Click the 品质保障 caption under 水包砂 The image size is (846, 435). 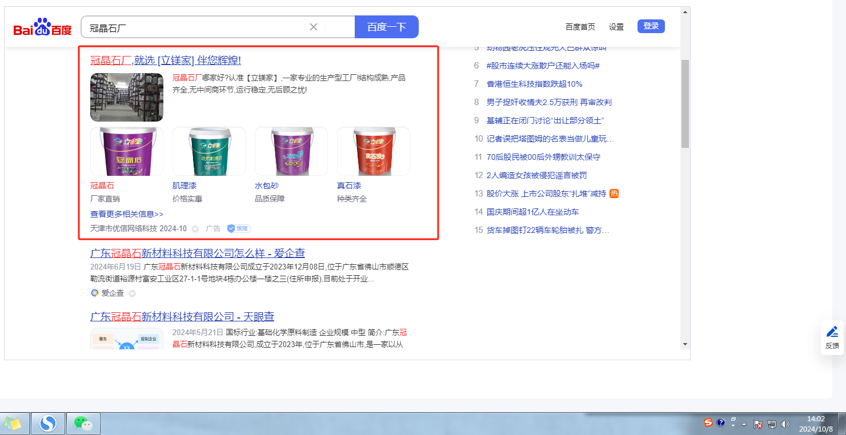(270, 199)
